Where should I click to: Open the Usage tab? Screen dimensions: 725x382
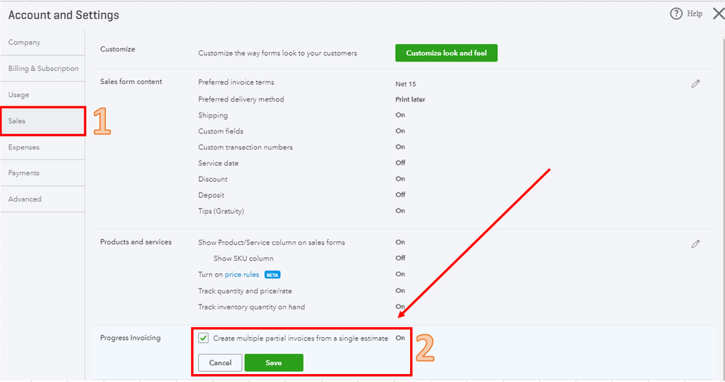click(x=43, y=95)
